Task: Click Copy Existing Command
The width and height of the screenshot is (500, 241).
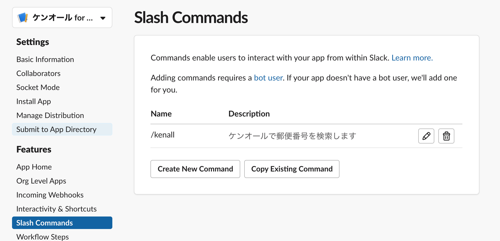Action: [x=292, y=169]
